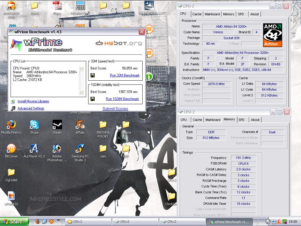
Task: Click the Install Missing Libraries link
Action: click(33, 101)
